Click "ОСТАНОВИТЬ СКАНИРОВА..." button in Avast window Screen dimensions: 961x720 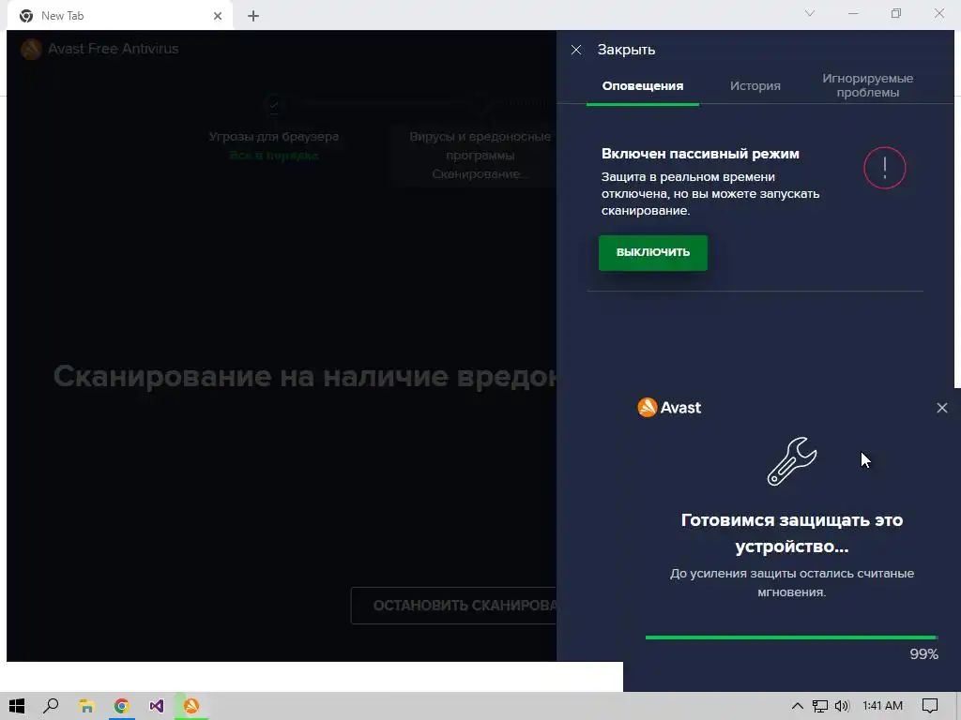tap(453, 606)
